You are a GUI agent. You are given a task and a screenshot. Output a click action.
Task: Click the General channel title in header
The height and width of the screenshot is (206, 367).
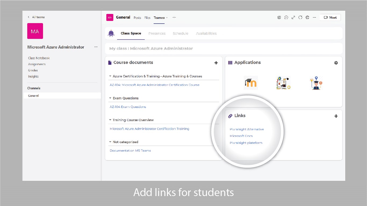[x=123, y=17]
